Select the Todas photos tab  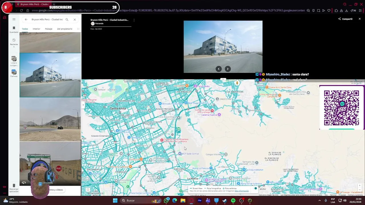[x=25, y=29]
